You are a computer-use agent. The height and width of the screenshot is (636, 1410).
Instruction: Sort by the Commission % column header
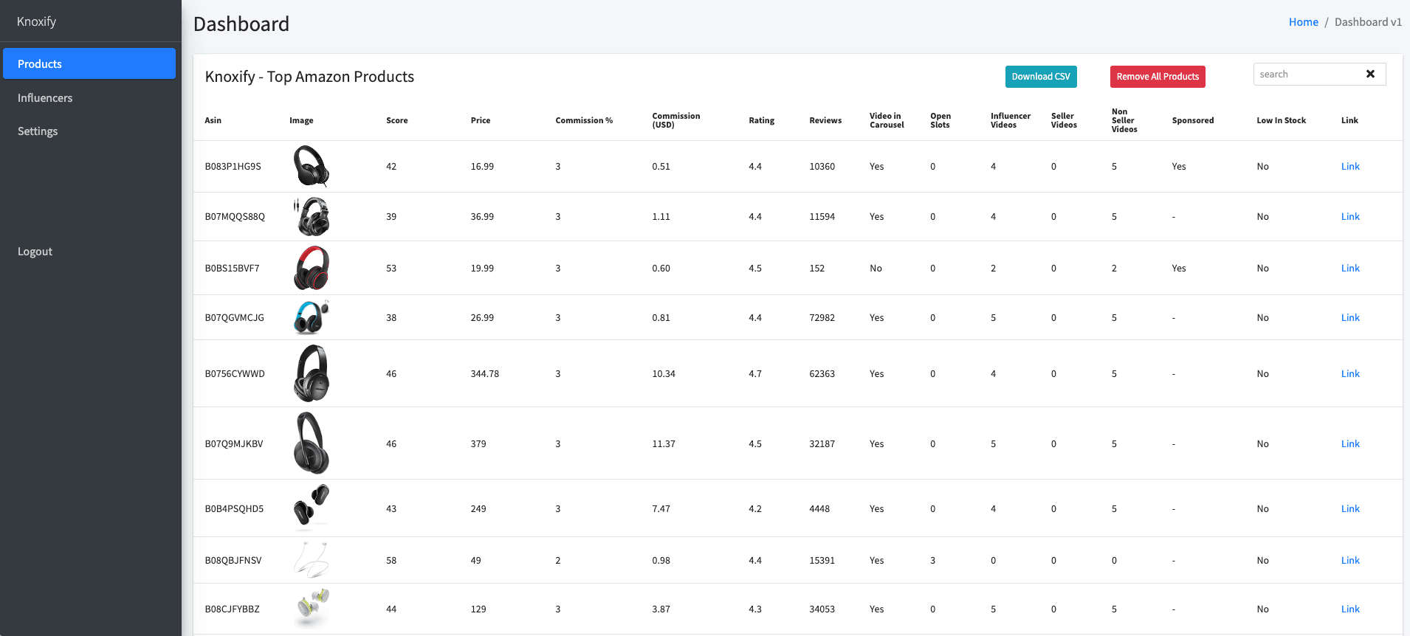point(584,120)
